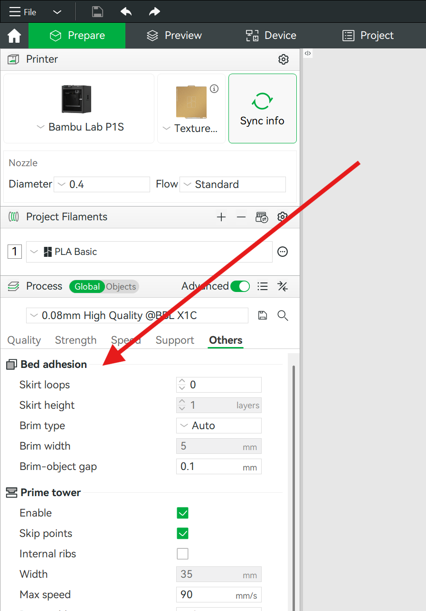426x611 pixels.
Task: Click the Sync info button
Action: (x=262, y=108)
